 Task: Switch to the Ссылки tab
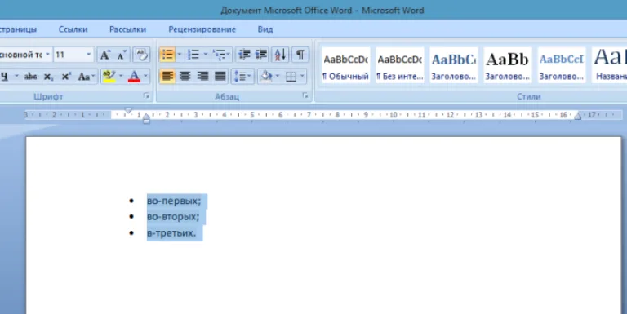[x=73, y=29]
